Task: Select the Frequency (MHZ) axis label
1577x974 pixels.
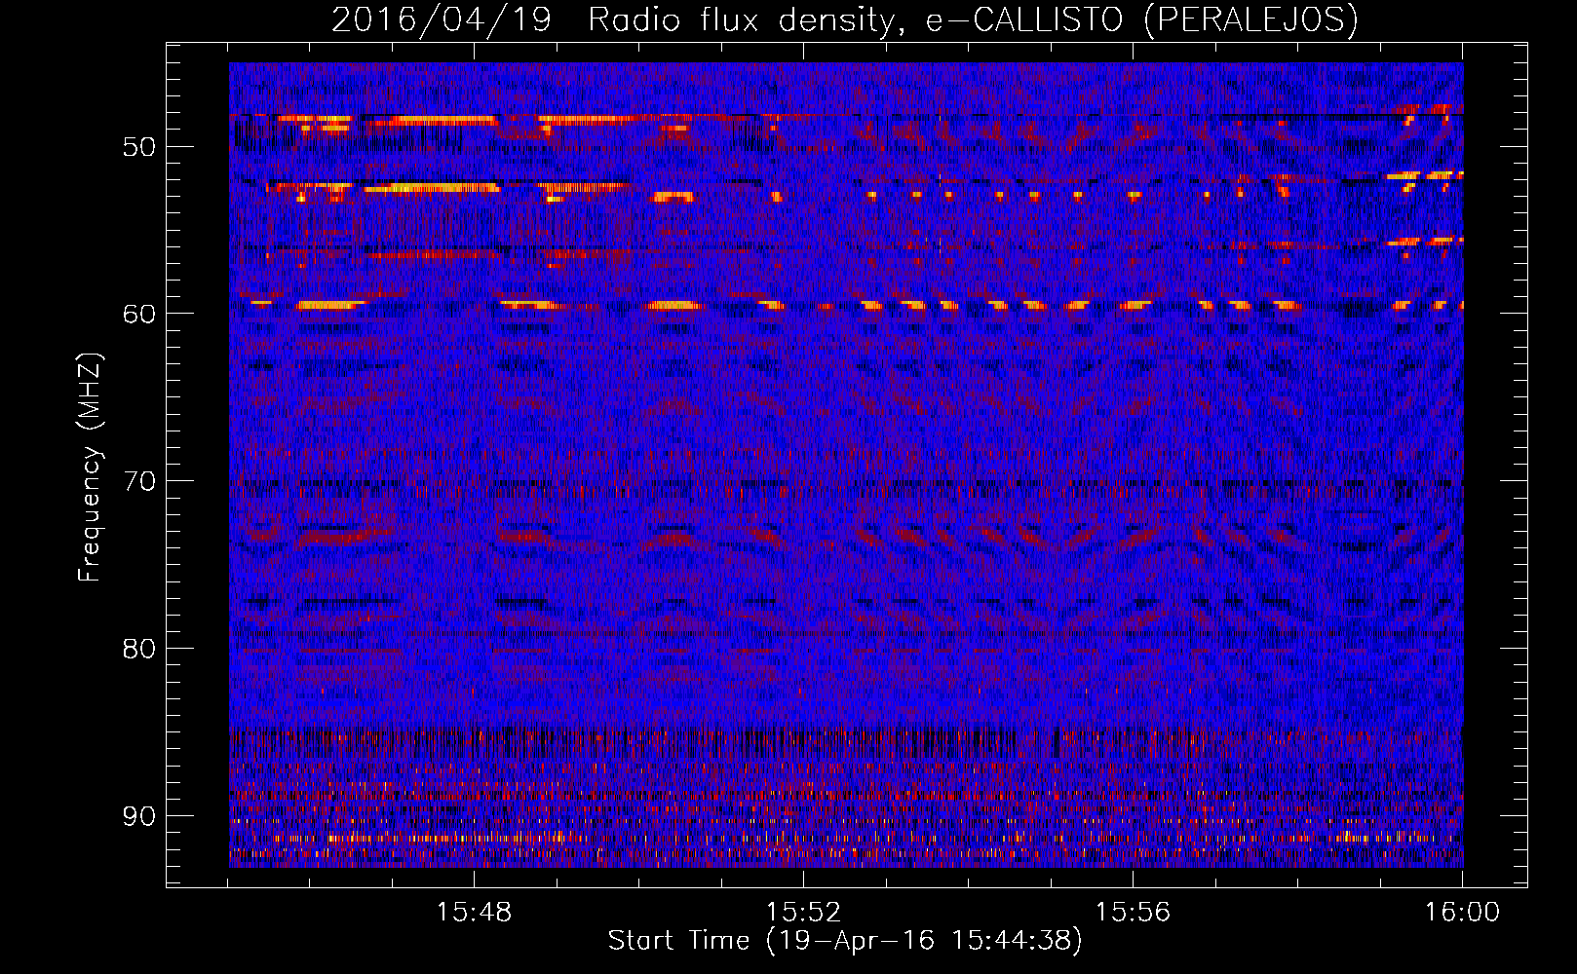Action: coord(90,468)
